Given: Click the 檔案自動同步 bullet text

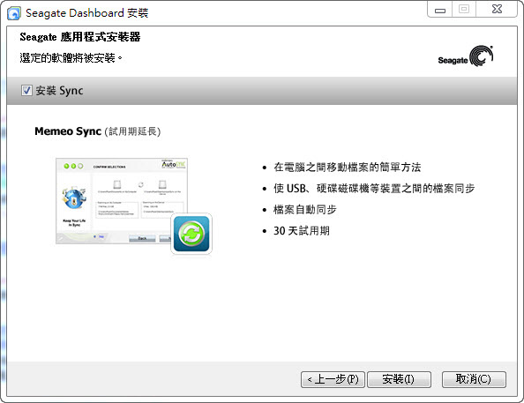Looking at the screenshot, I should (304, 210).
